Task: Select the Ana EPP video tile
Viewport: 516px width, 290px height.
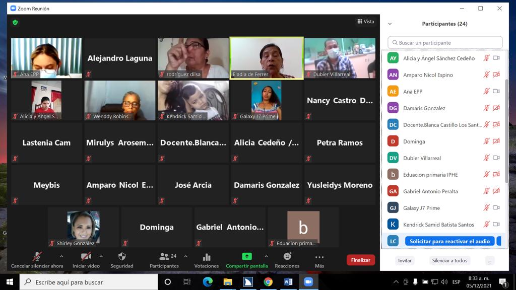Action: pos(46,58)
